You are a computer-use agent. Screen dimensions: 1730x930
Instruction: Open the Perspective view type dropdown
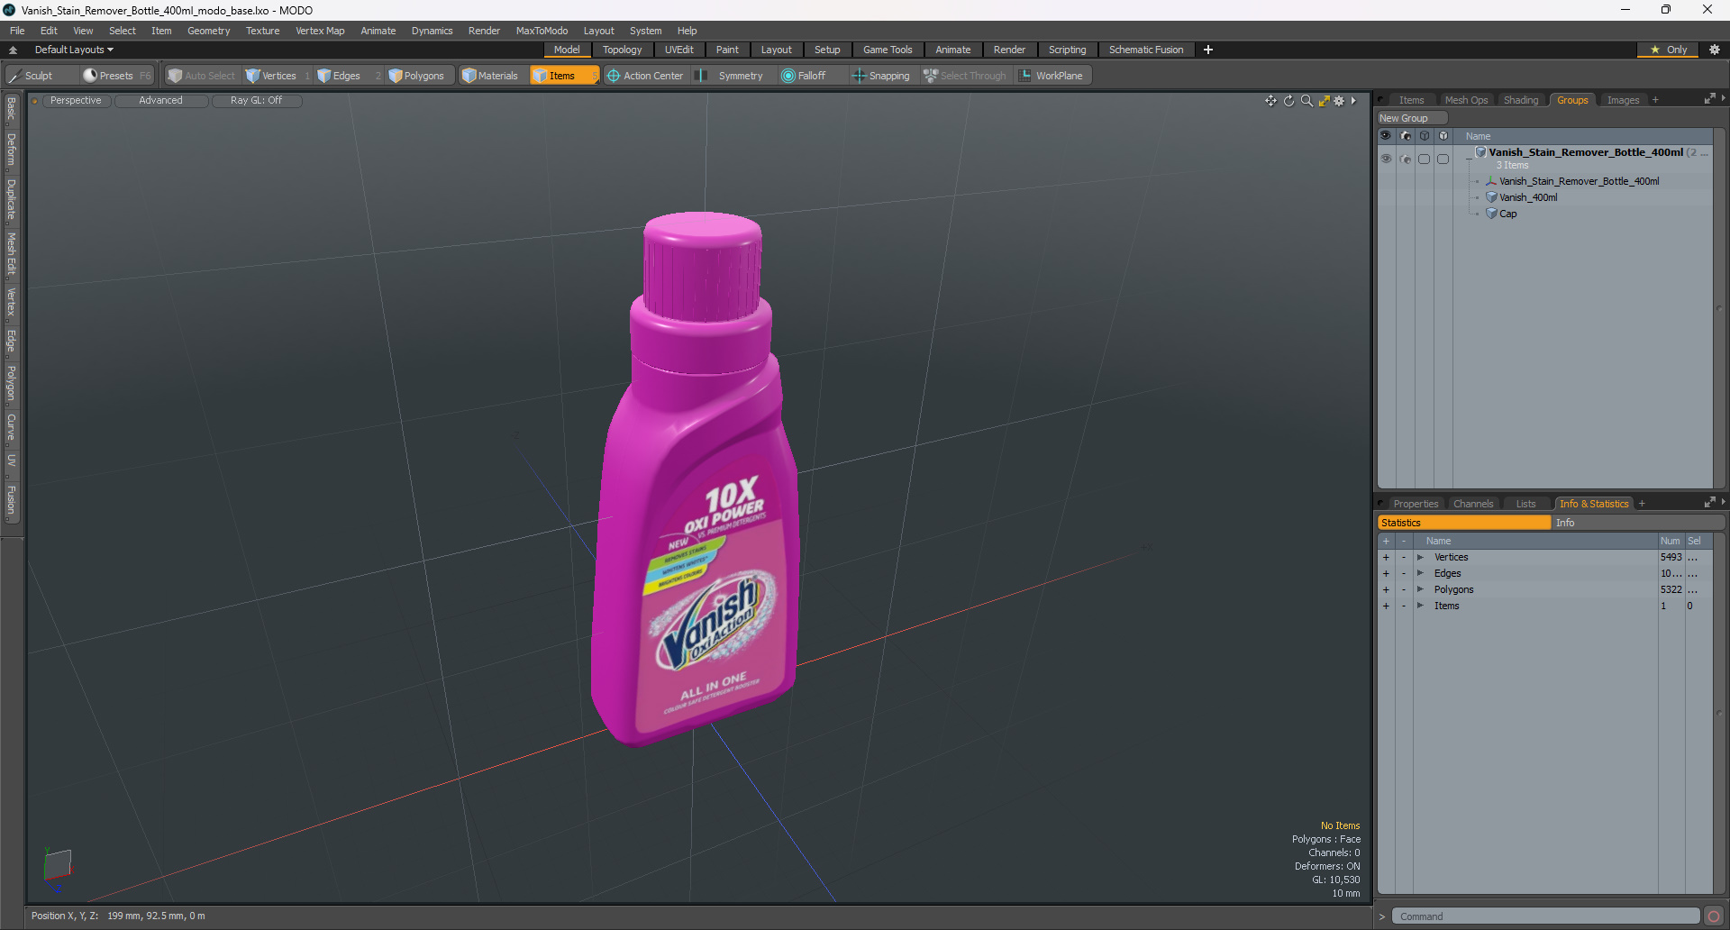click(x=77, y=101)
